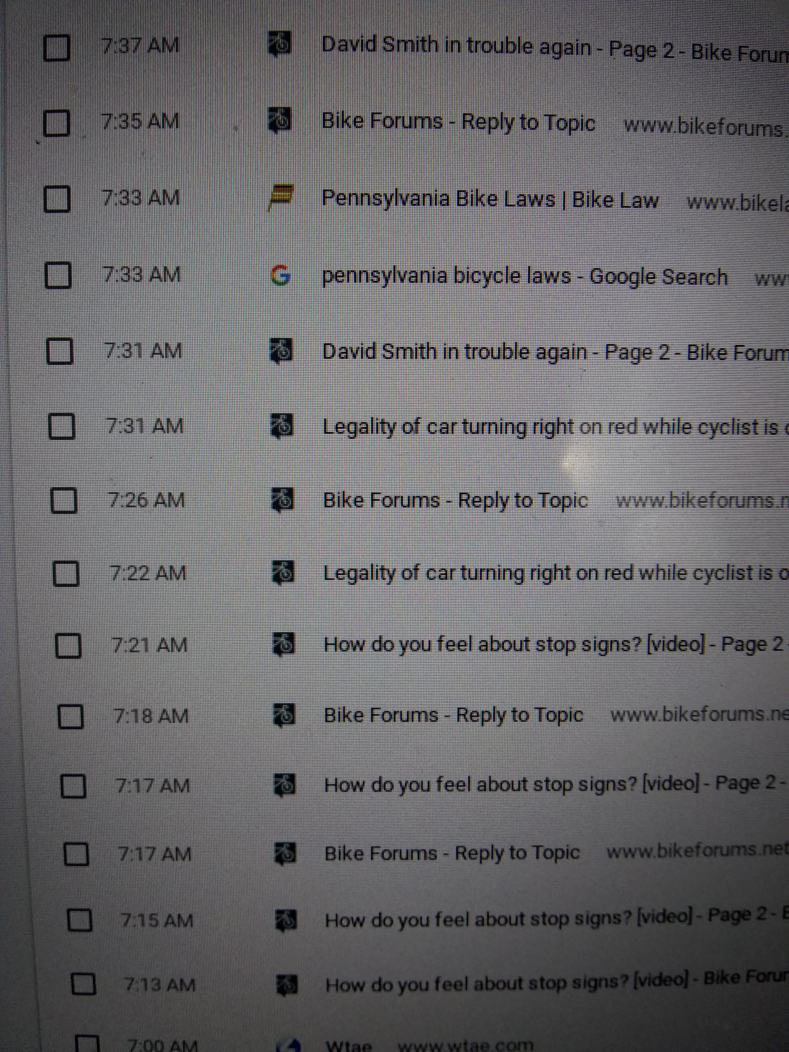Viewport: 789px width, 1052px height.
Task: Open 7:31 AM 'Legality of car turning right' link
Action: pyautogui.click(x=555, y=427)
